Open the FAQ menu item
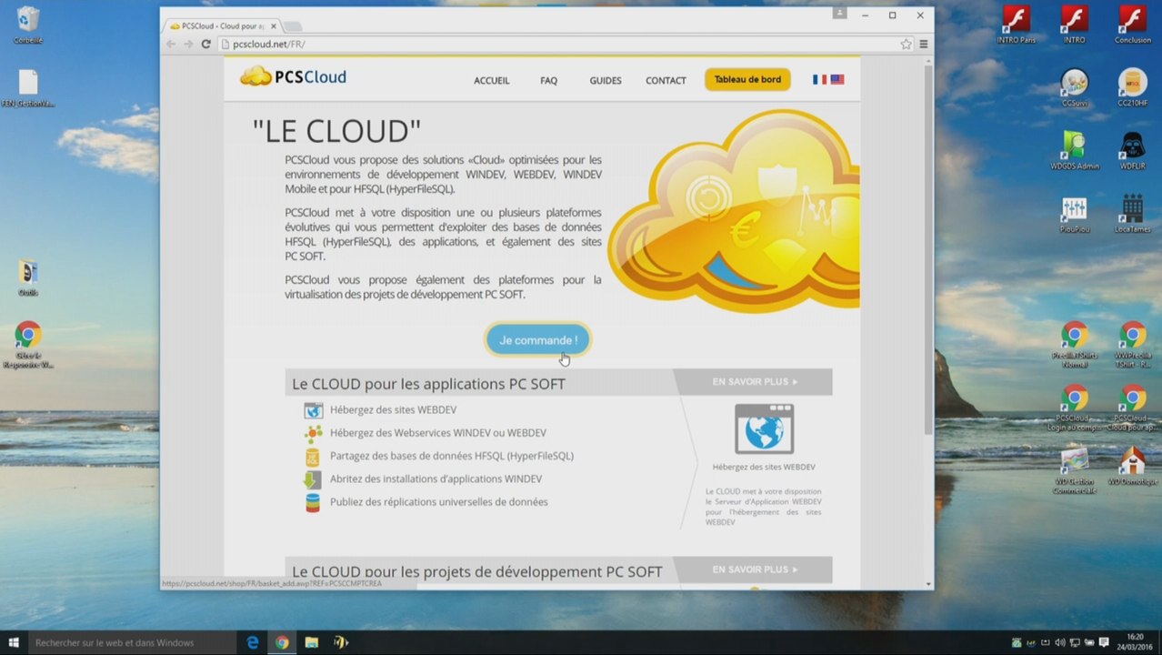The width and height of the screenshot is (1162, 655). pyautogui.click(x=548, y=81)
